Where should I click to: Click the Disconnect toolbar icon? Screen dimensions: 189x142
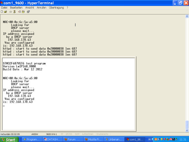tap(14, 12)
